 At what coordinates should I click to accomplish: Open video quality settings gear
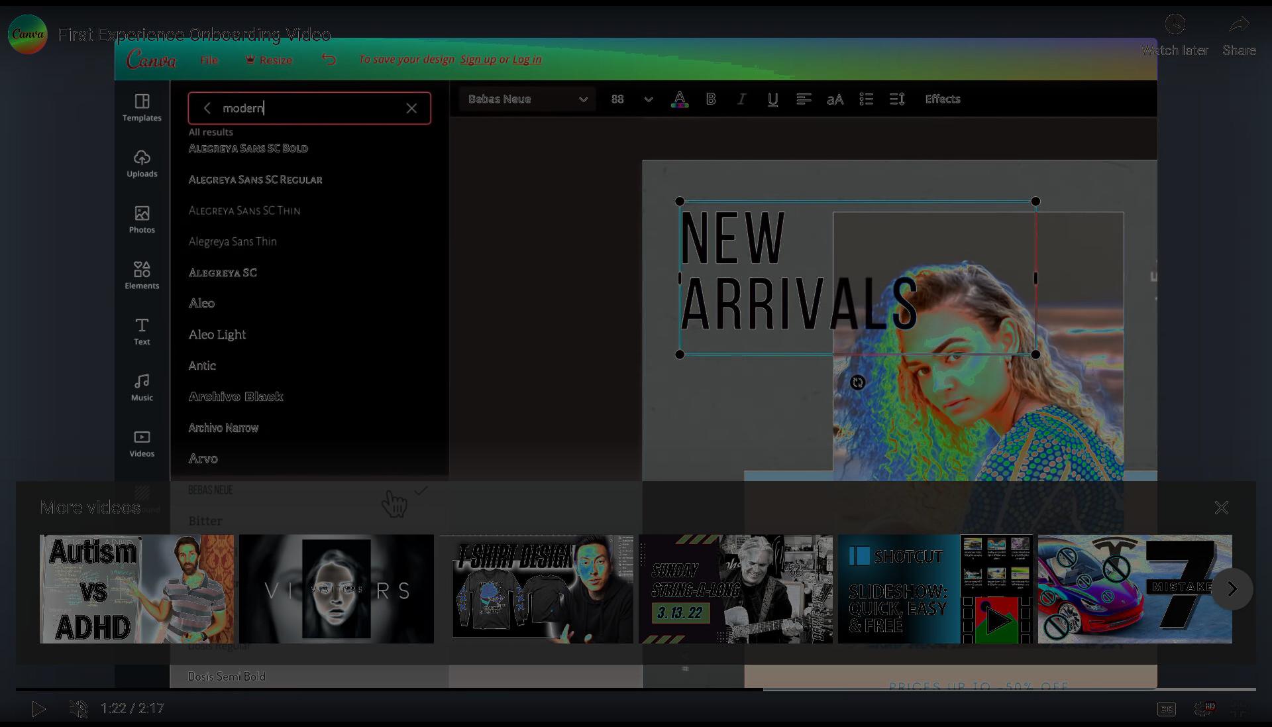pyautogui.click(x=1204, y=709)
